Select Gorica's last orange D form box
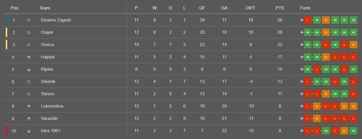 tap(353, 45)
